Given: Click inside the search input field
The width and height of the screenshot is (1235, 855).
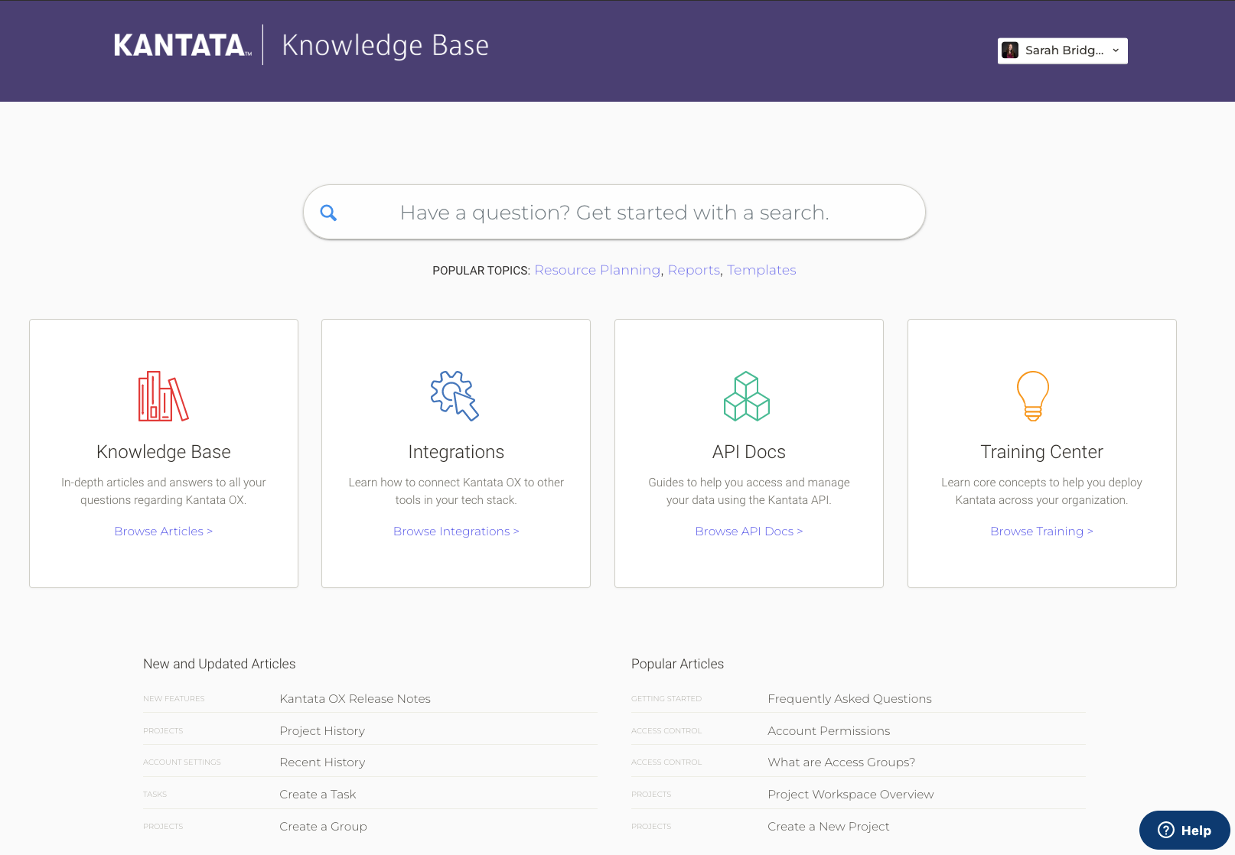Looking at the screenshot, I should click(x=614, y=212).
